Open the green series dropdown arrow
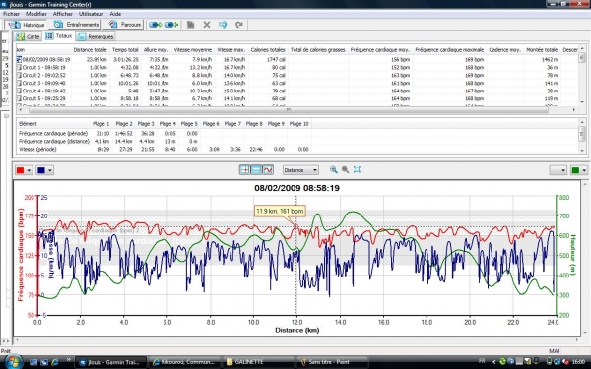 coord(583,170)
